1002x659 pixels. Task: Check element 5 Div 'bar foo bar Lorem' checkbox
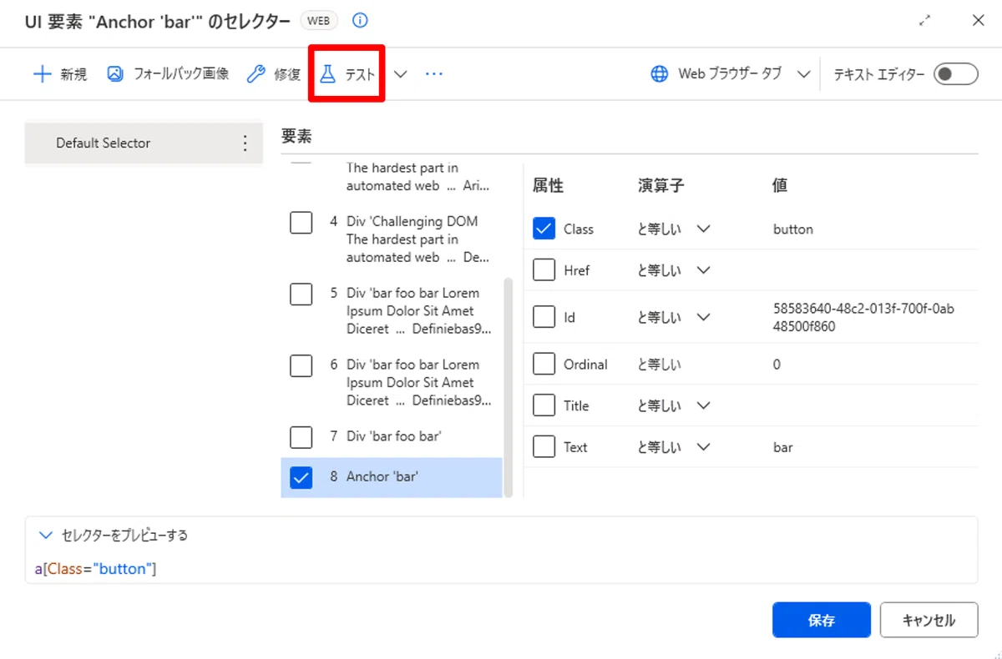coord(301,294)
